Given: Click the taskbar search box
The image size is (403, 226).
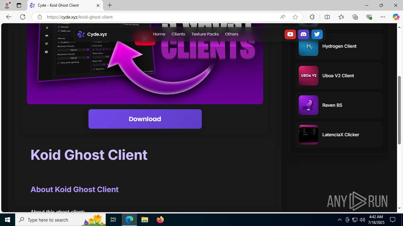Looking at the screenshot, I should coord(60,220).
